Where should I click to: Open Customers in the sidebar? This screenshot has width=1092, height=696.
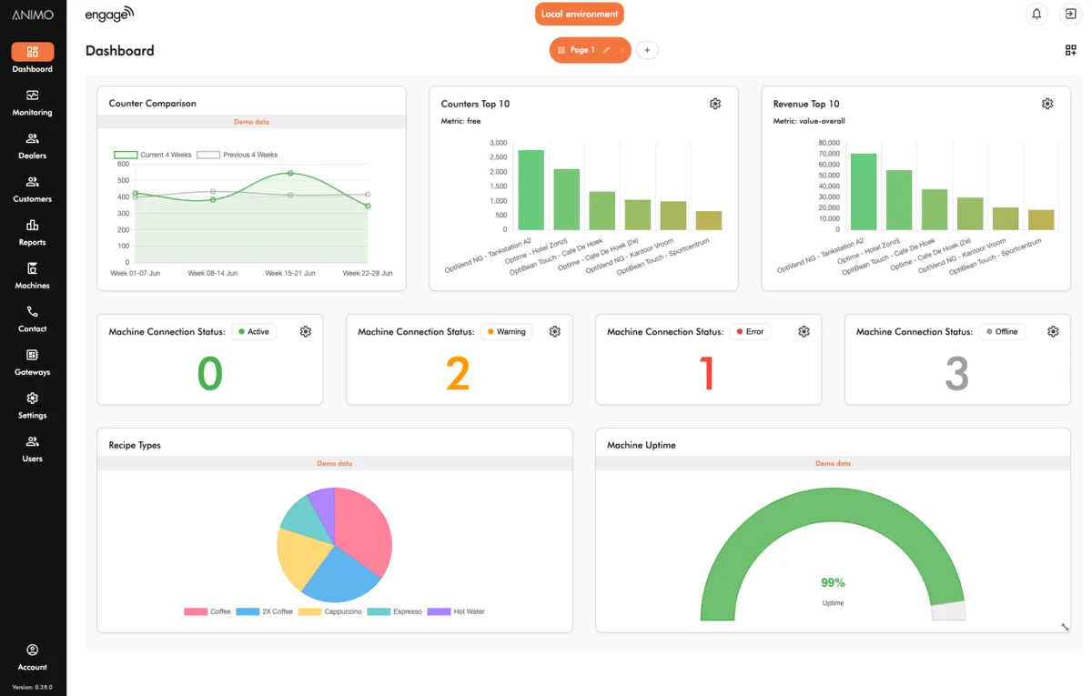[x=32, y=189]
